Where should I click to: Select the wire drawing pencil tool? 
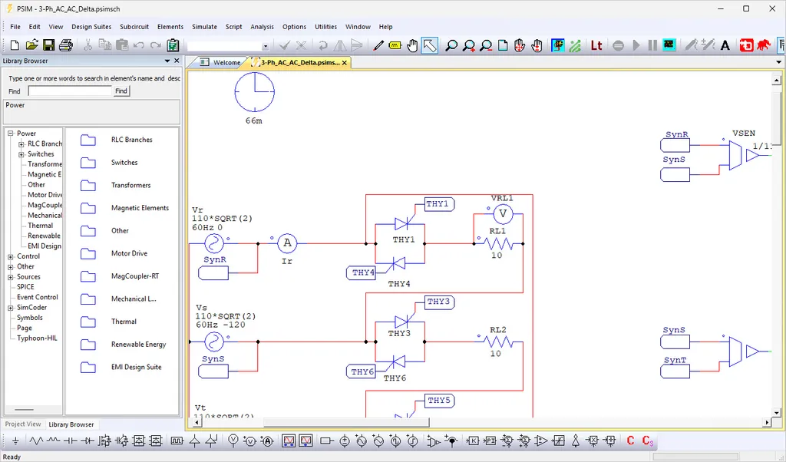click(378, 45)
